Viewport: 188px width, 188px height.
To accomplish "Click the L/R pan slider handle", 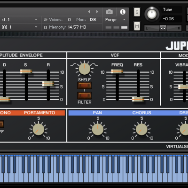I will click(163, 28).
